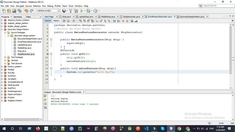Click the globe browser icon in toolbar
Image resolution: width=235 pixels, height=132 pixels.
pyautogui.click(x=64, y=11)
